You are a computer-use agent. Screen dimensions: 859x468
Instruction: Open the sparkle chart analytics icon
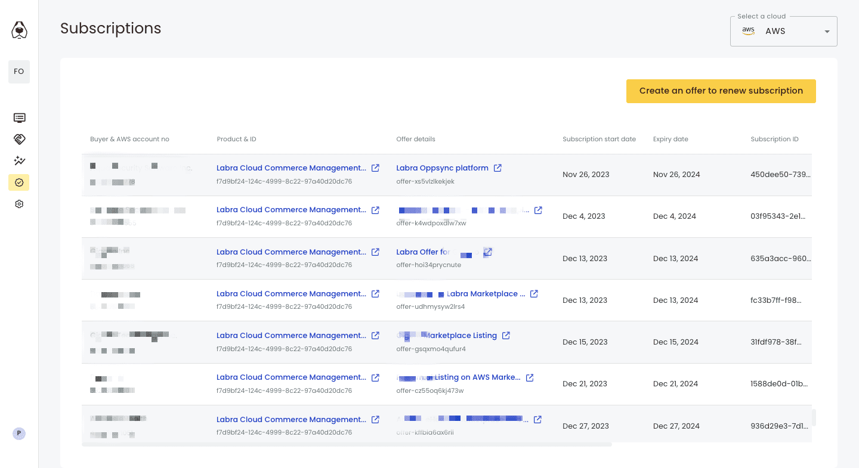(x=19, y=161)
